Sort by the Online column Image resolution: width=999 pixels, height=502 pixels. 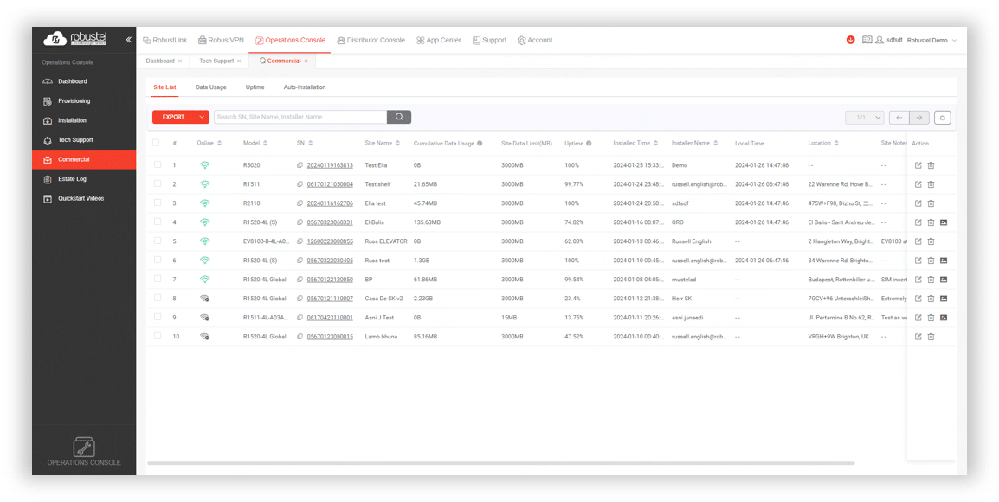tap(219, 144)
